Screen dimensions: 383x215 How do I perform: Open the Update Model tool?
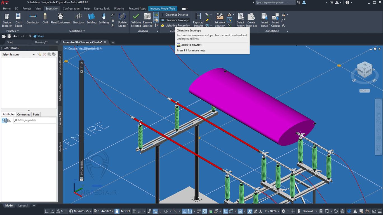122,19
